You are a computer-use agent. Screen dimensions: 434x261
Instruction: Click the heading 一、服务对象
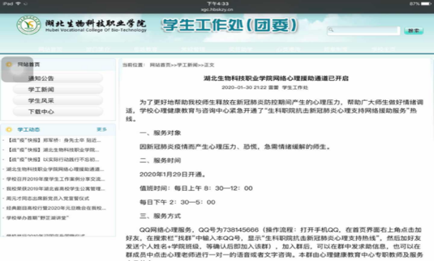coord(160,133)
